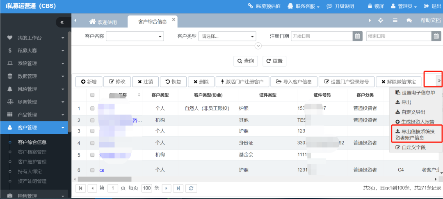Click the 修改 edit button
This screenshot has width=443, height=199.
coord(117,82)
